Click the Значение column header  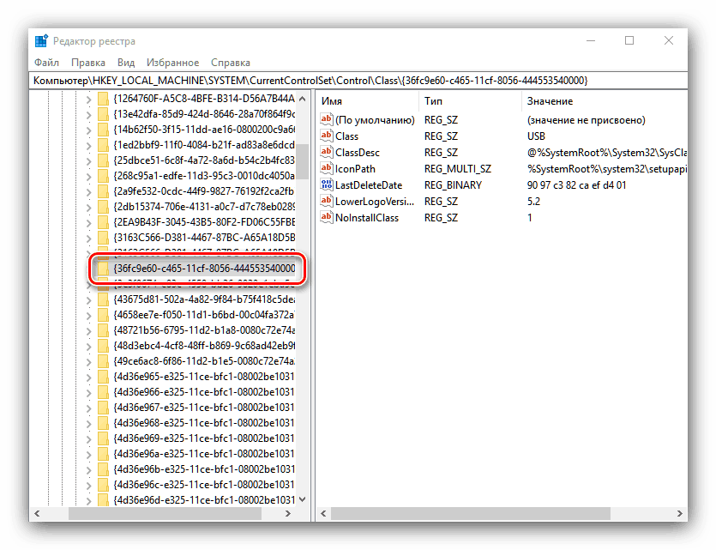tap(605, 101)
